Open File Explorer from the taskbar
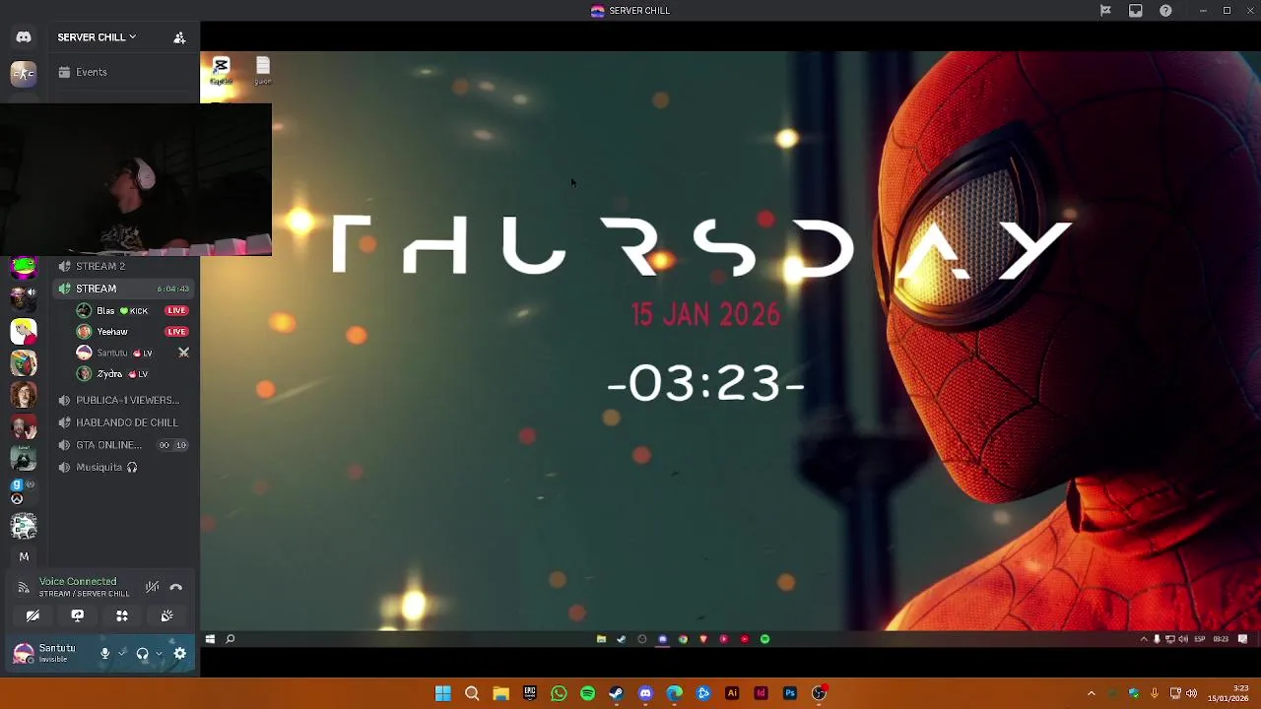 point(500,693)
